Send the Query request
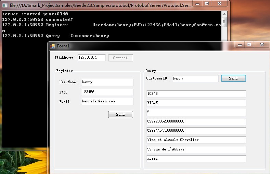Viewport: 270px width, 174px height. [233, 78]
